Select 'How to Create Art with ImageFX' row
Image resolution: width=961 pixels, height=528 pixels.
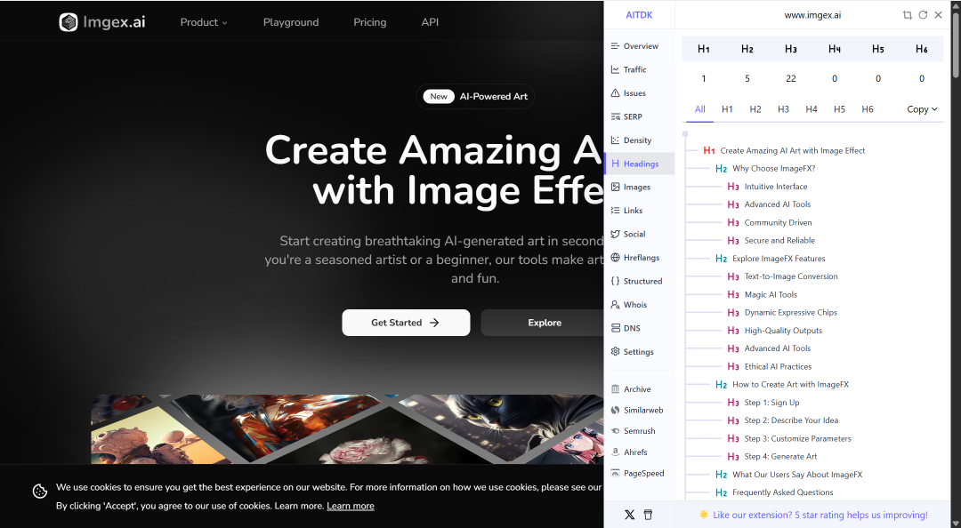(782, 385)
